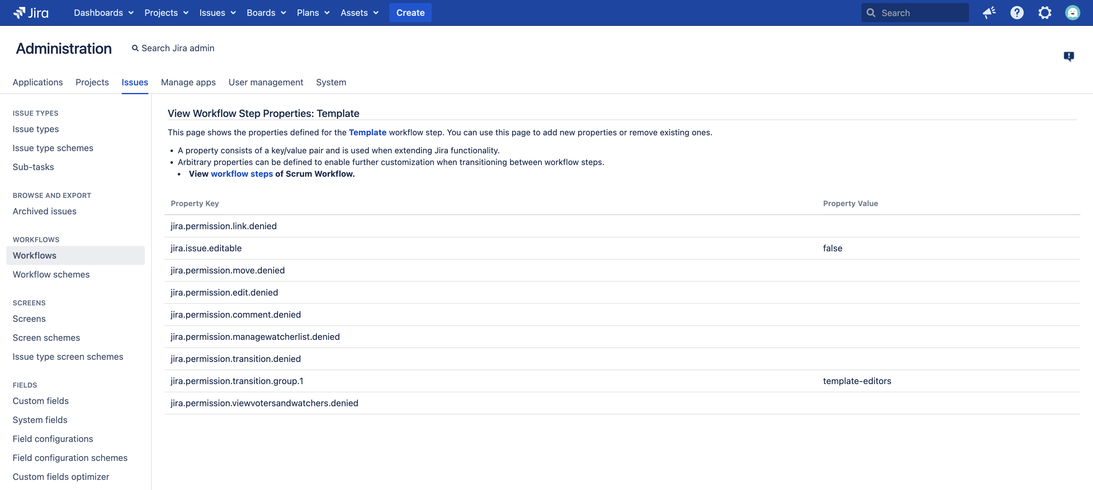Click the magnifier icon in top search box
Image resolution: width=1093 pixels, height=490 pixels.
871,13
